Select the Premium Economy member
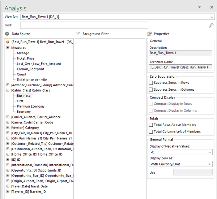This screenshot has height=199, width=217. click(31, 107)
